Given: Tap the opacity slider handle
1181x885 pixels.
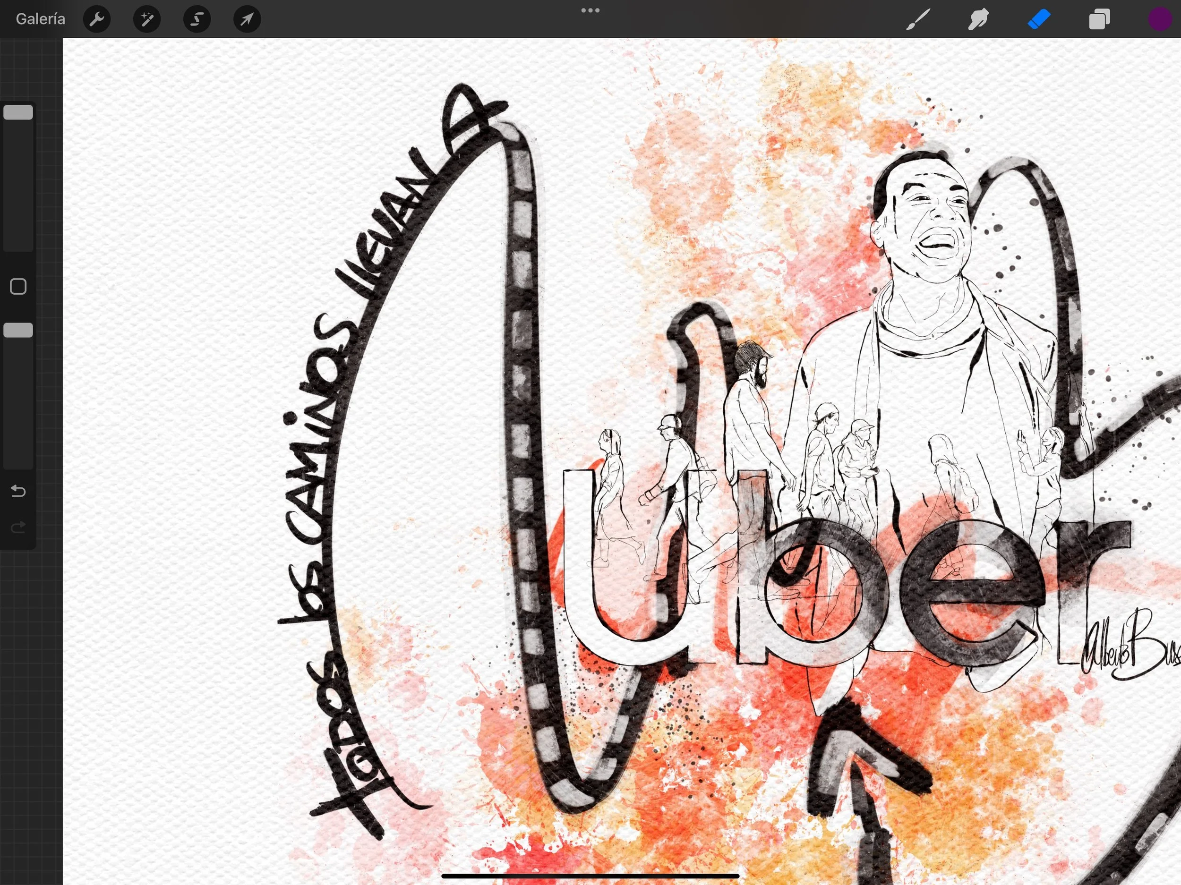Looking at the screenshot, I should (x=18, y=330).
